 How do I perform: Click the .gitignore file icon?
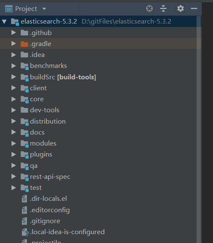click(x=24, y=221)
